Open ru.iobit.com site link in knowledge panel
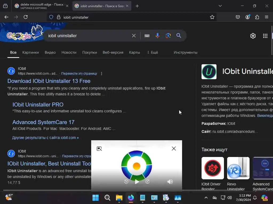 pyautogui.click(x=235, y=131)
